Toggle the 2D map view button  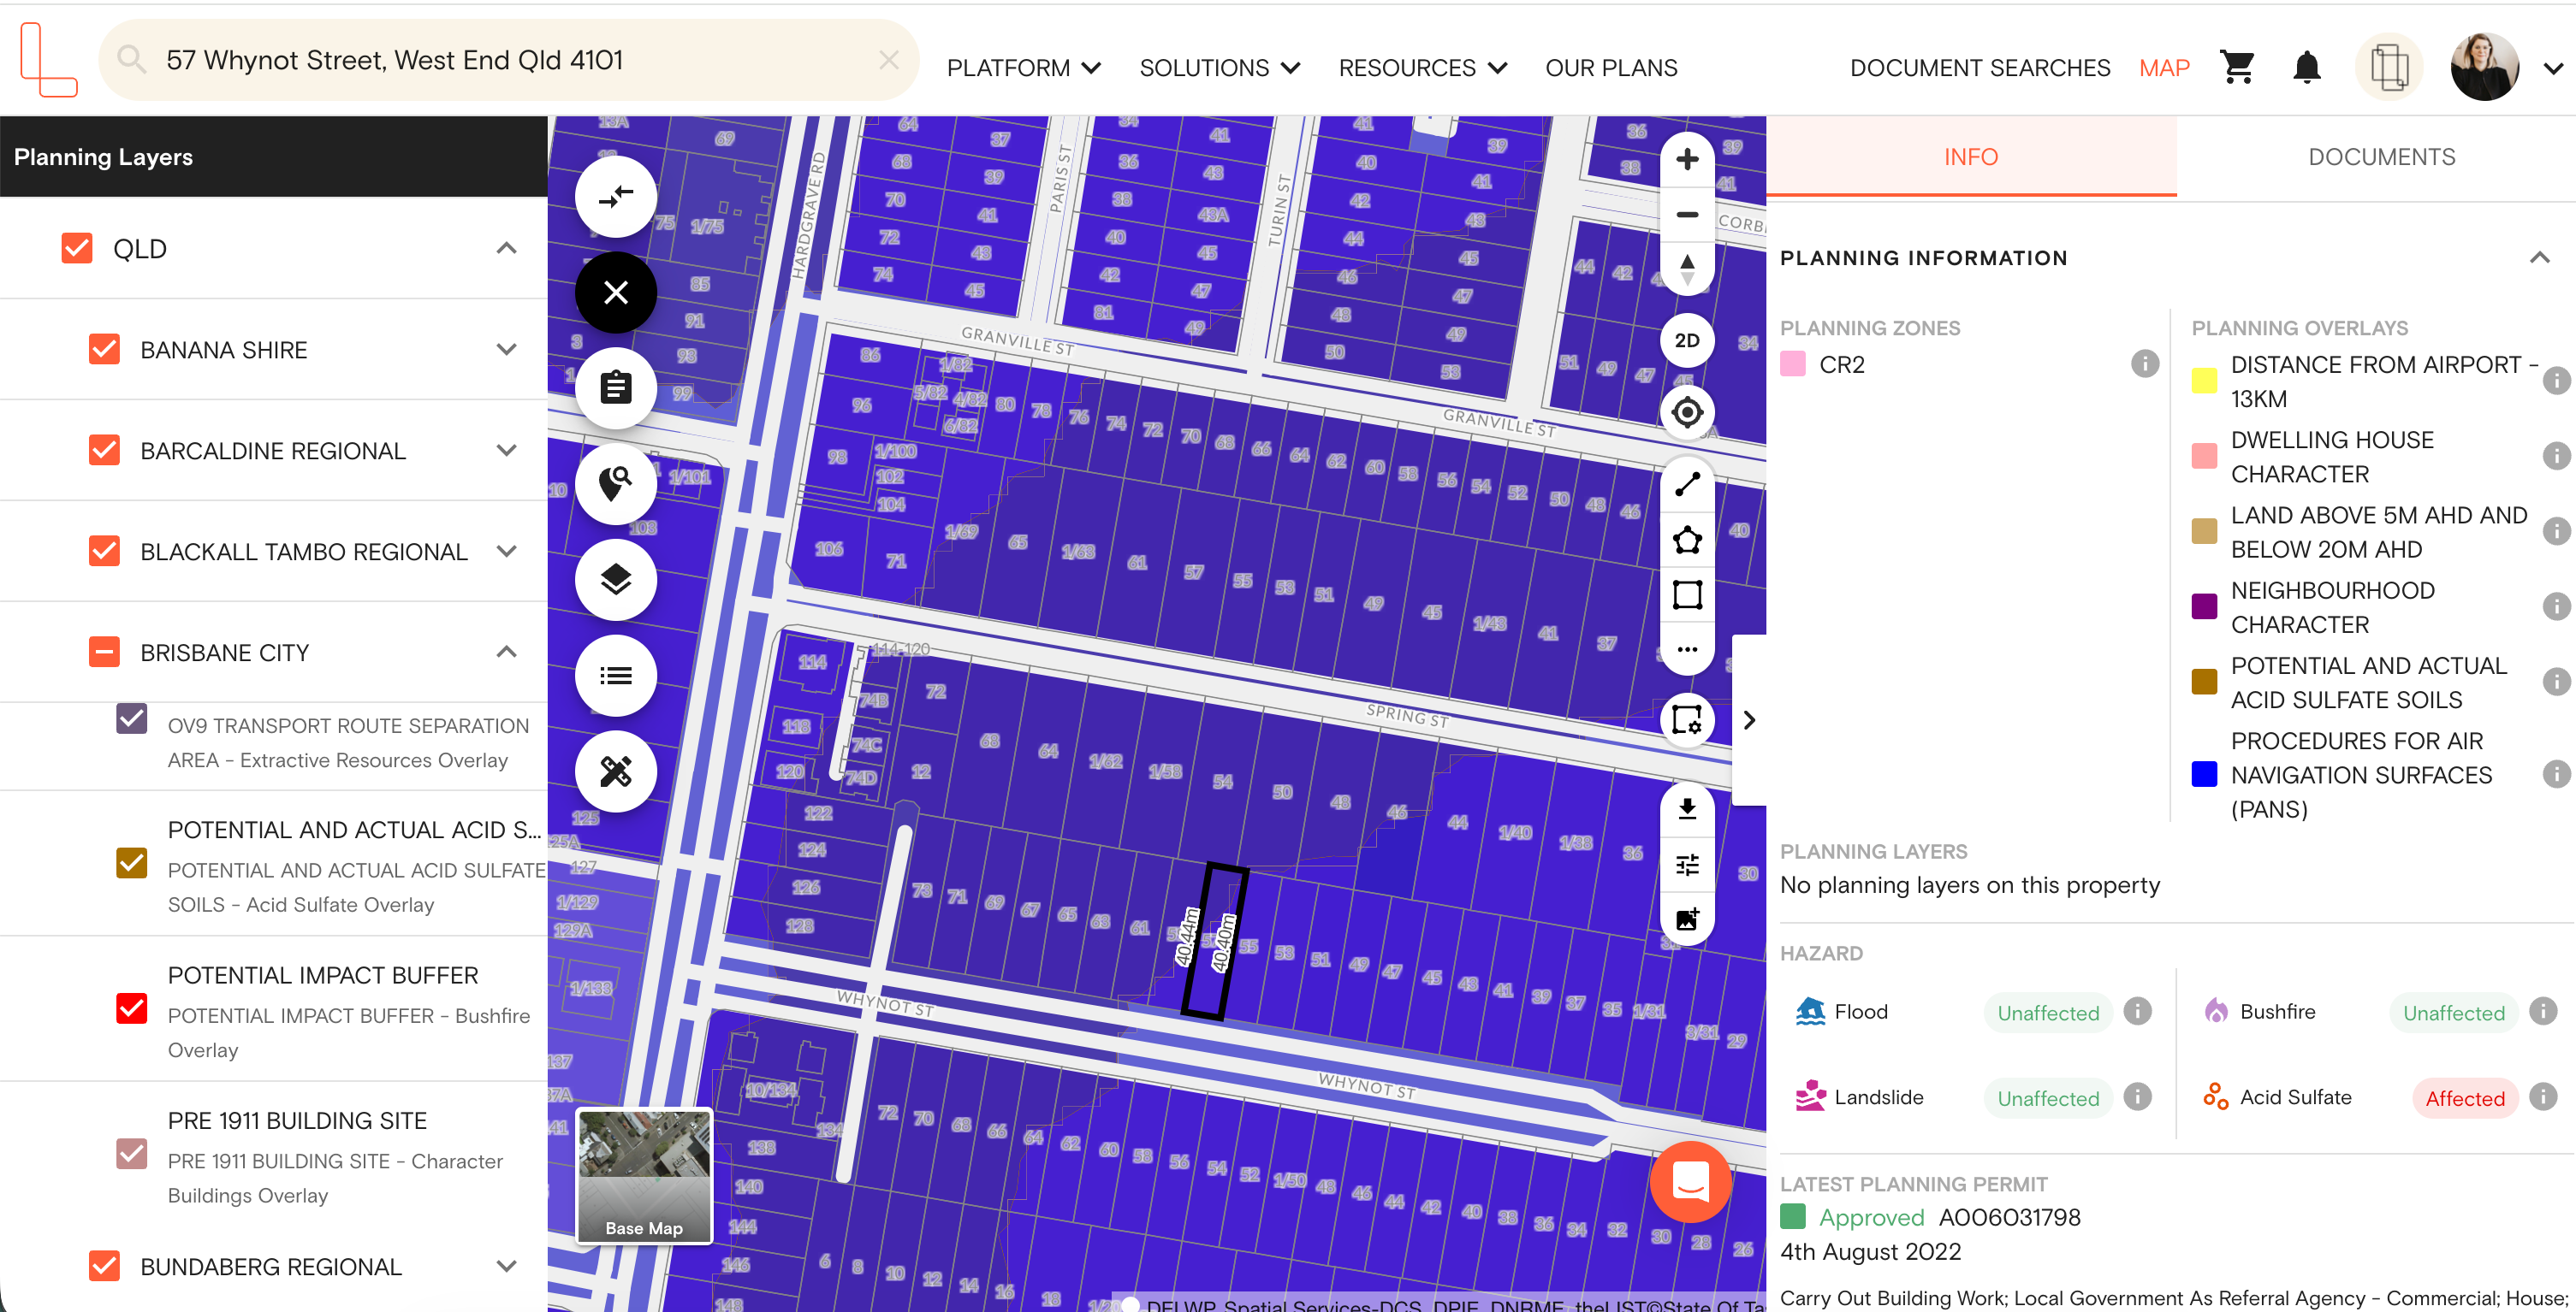coord(1686,340)
